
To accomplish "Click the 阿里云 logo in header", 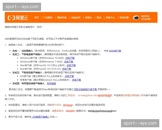I will [18, 18].
